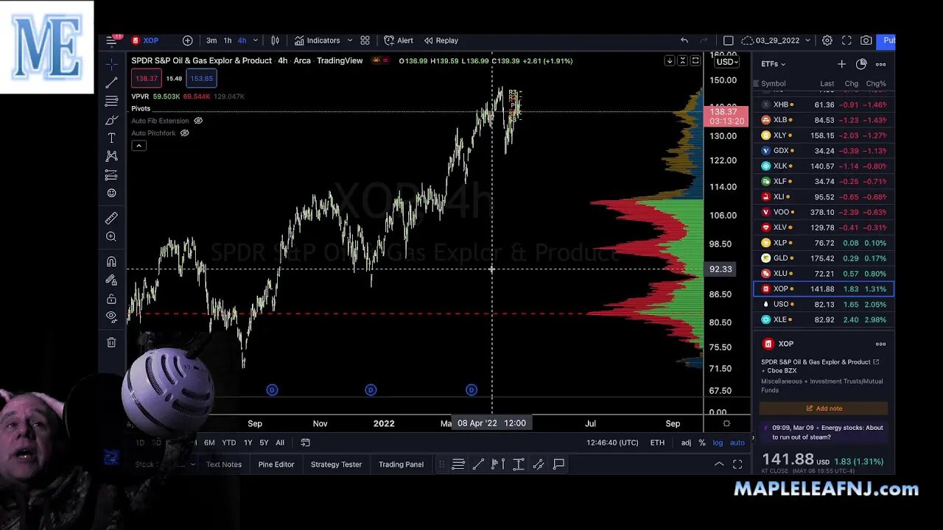Open the Pine Editor tab
943x530 pixels.
tap(276, 464)
